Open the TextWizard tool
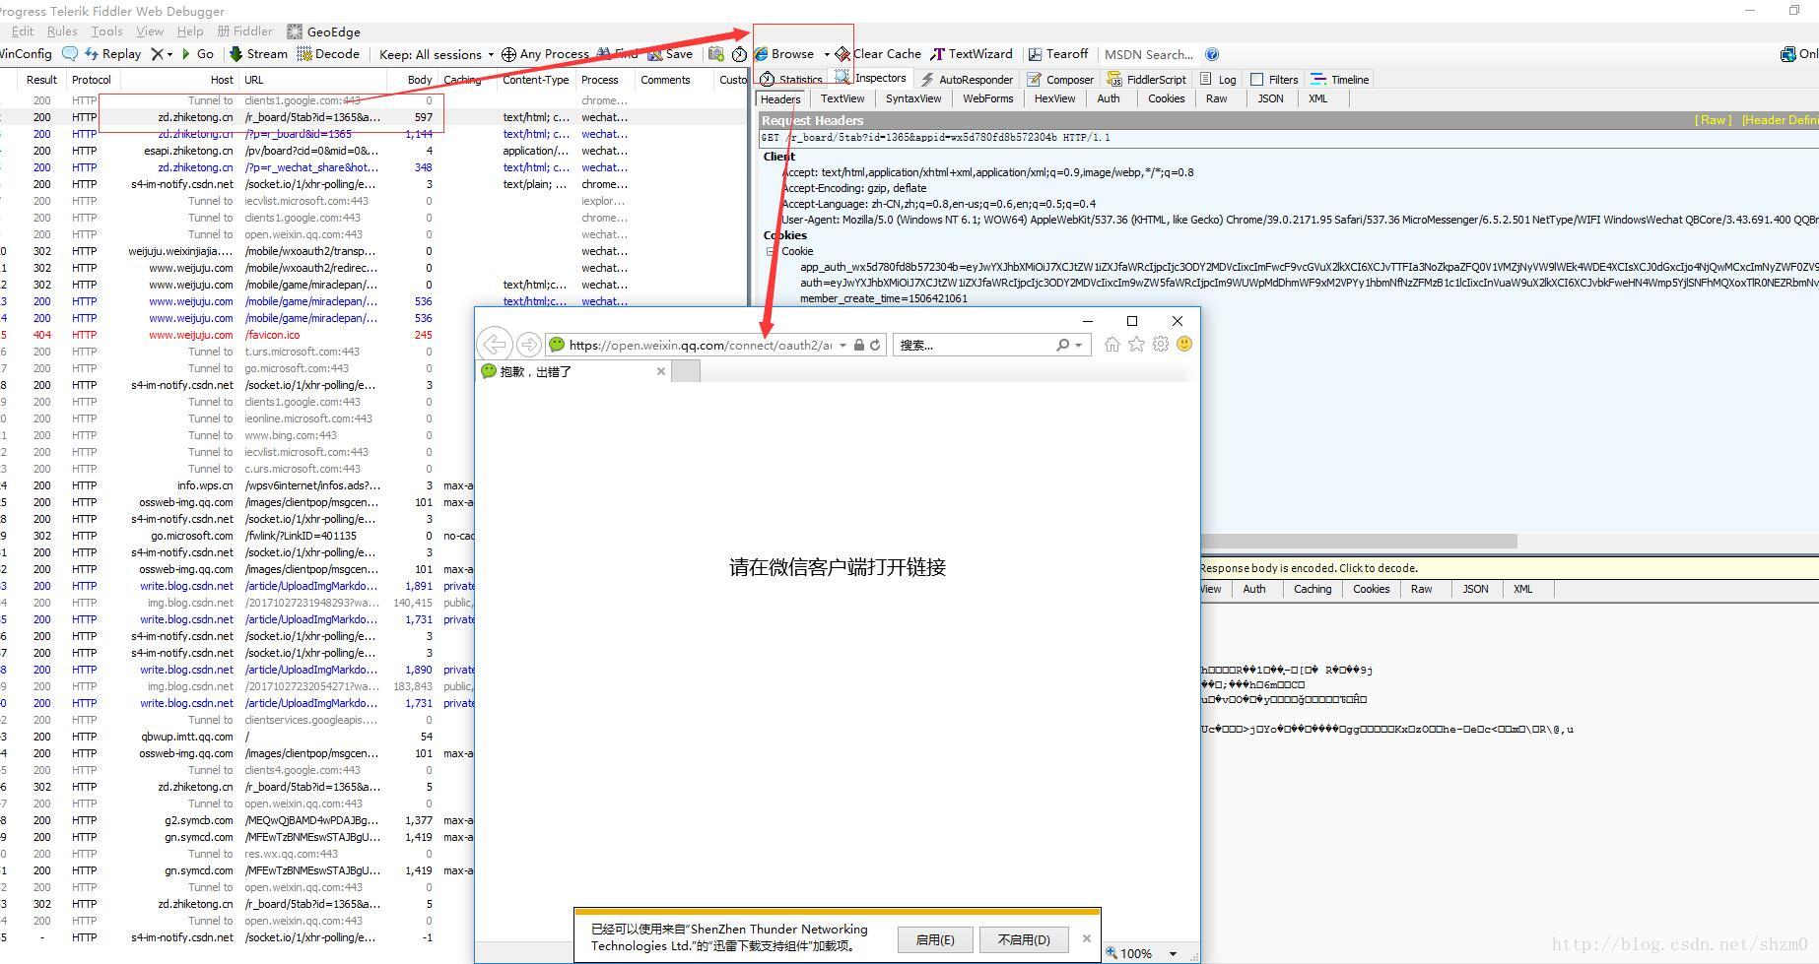Screen dimensions: 1819x964 tap(972, 54)
